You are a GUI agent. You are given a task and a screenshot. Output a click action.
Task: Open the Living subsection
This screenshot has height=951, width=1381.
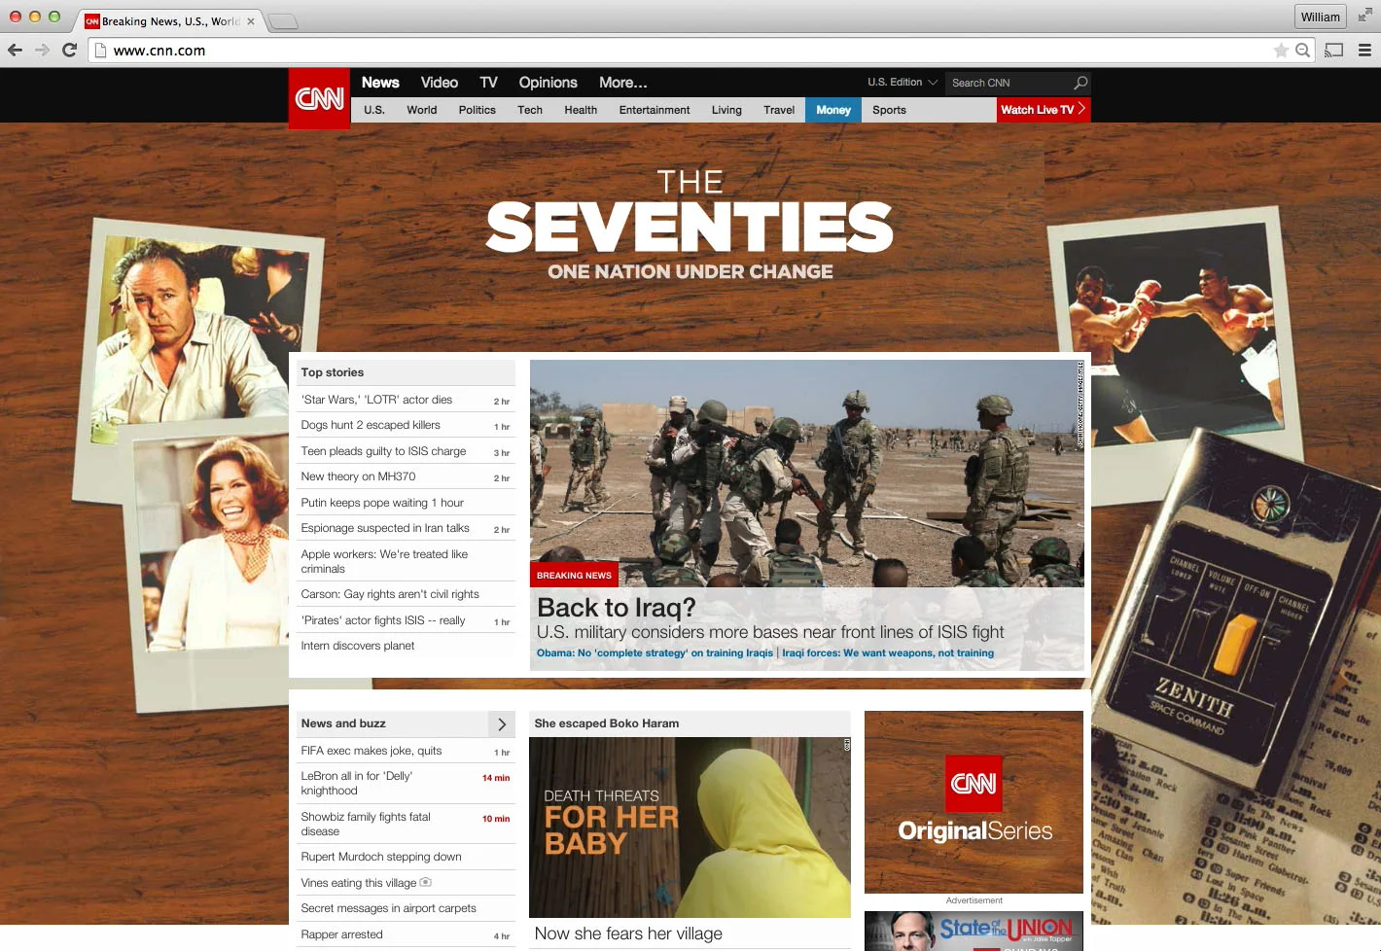point(726,110)
